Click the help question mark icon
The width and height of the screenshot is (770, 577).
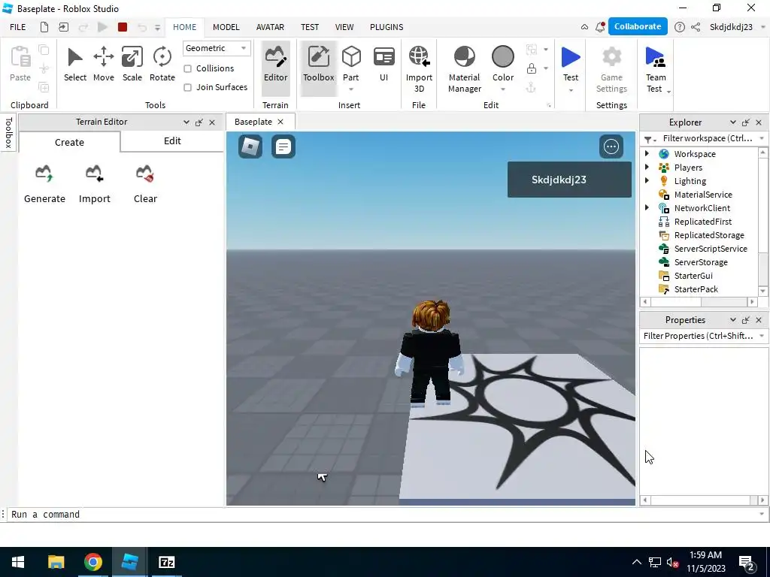(x=680, y=27)
